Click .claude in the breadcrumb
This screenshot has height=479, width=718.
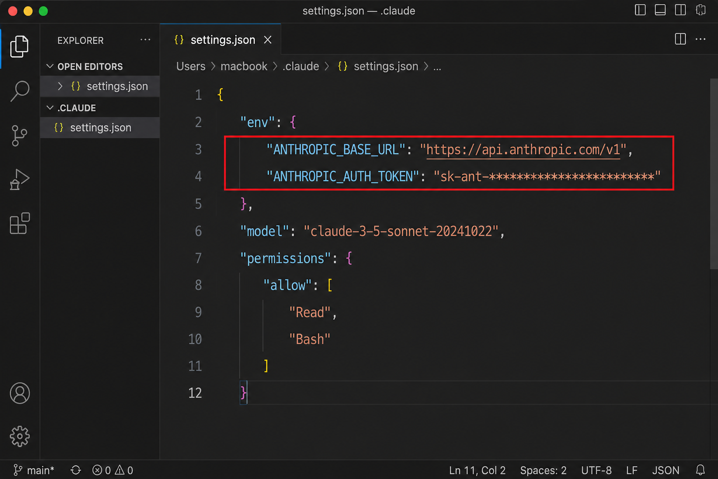[301, 66]
